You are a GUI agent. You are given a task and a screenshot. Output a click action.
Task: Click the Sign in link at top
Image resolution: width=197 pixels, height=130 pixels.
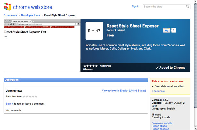[135, 6]
